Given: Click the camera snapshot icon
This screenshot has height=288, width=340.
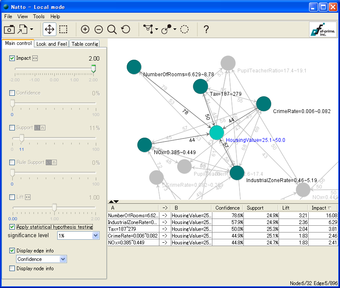Looking at the screenshot, I should point(9,29).
